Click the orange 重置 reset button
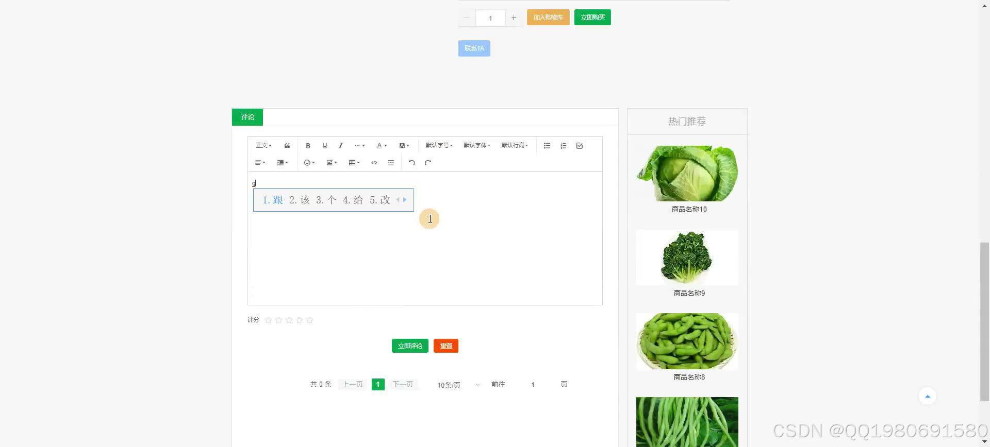Image resolution: width=990 pixels, height=447 pixels. pos(446,346)
